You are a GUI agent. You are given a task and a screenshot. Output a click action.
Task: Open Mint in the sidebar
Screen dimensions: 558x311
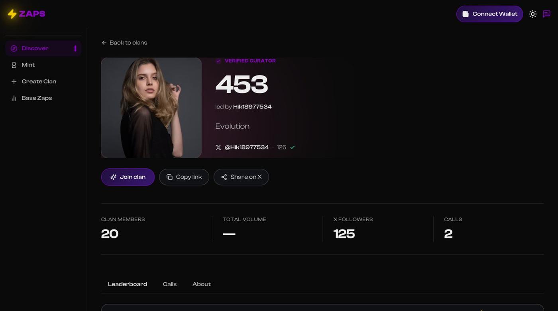click(43, 65)
